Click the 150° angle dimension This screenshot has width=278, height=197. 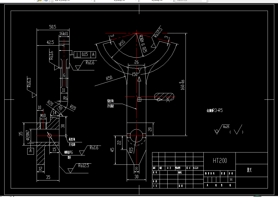pyautogui.click(x=135, y=74)
